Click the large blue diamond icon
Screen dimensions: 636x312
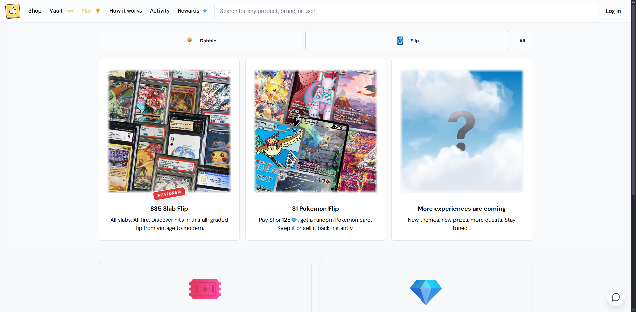coord(426,292)
